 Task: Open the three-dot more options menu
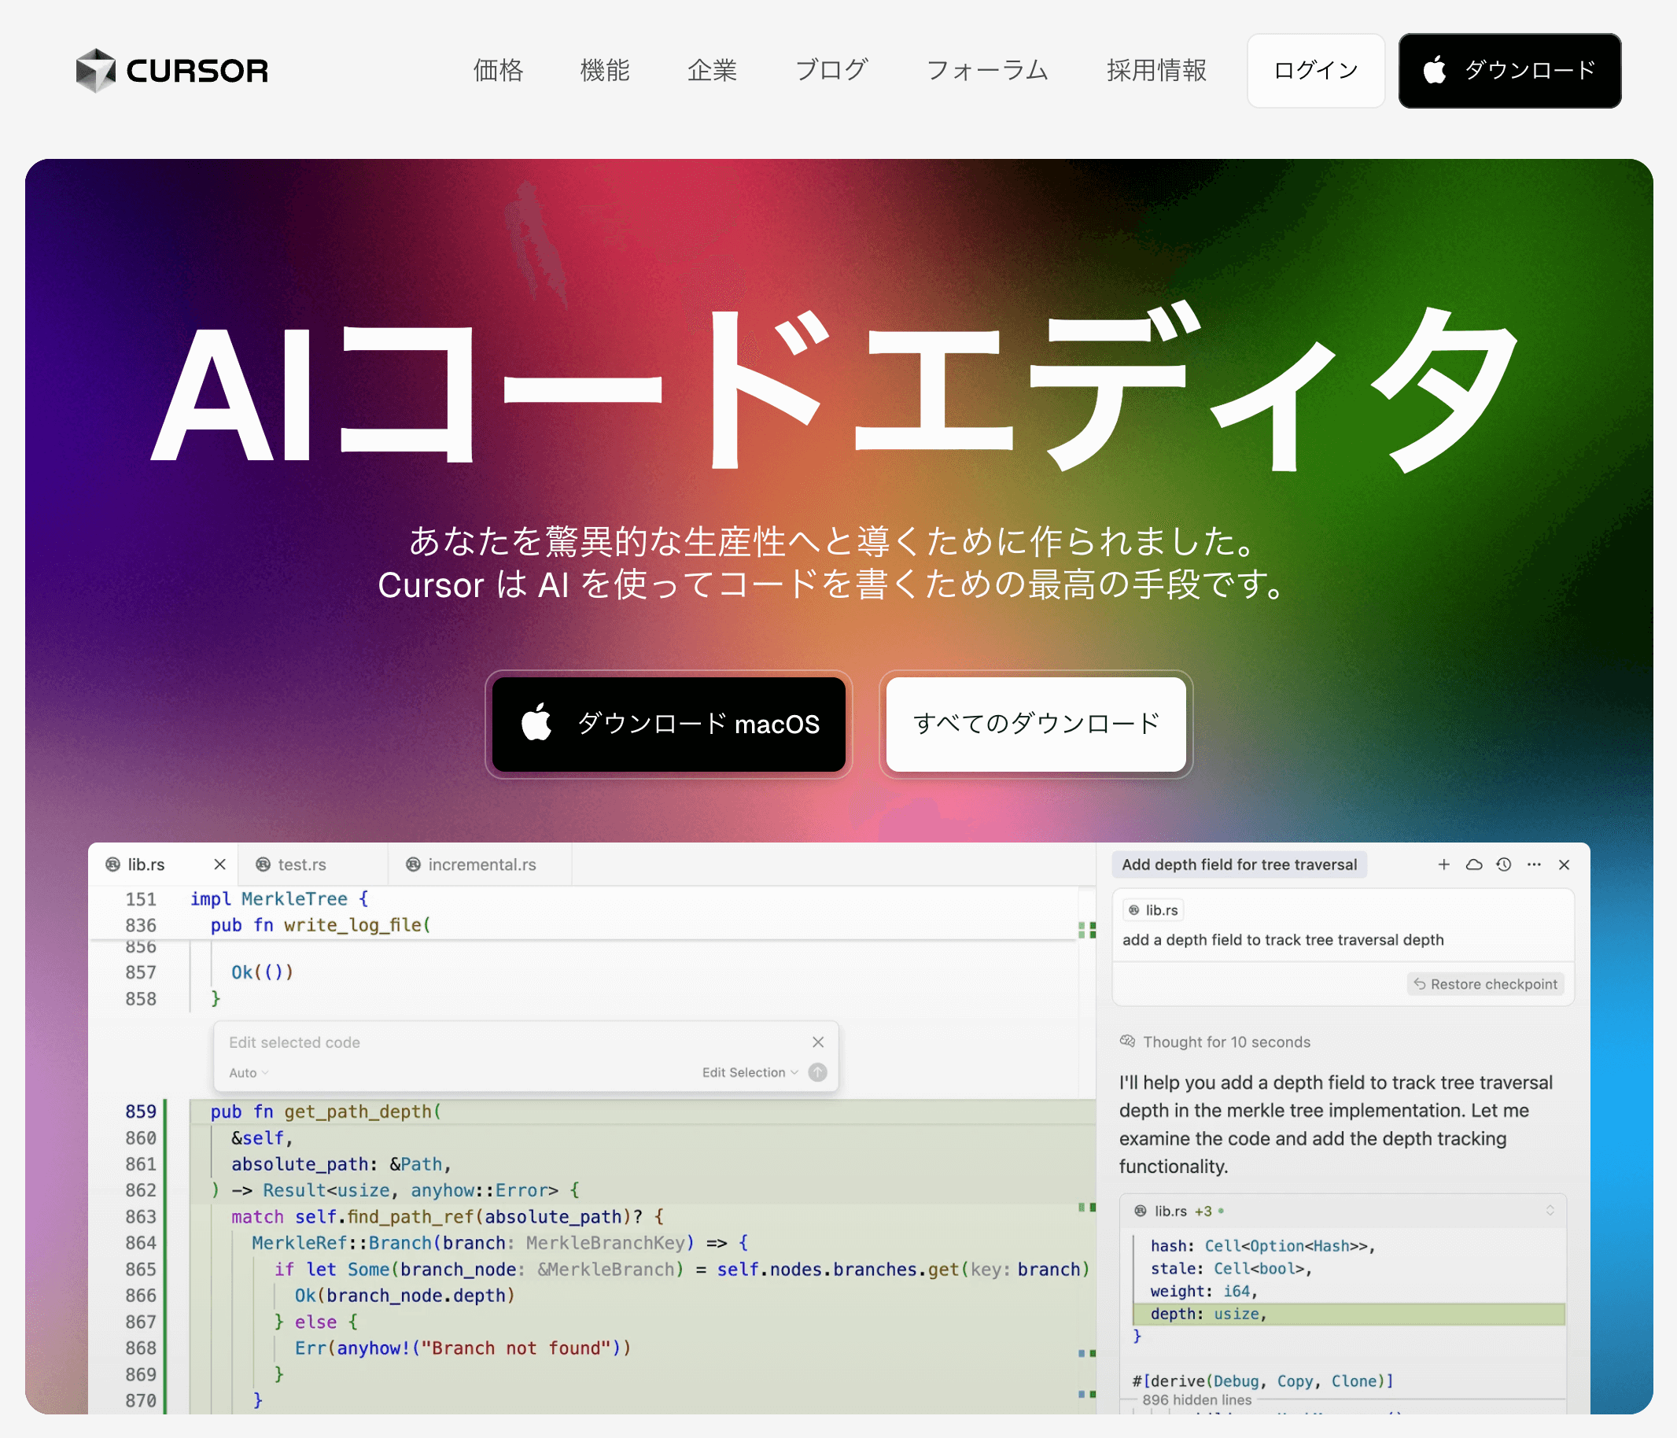point(1534,865)
